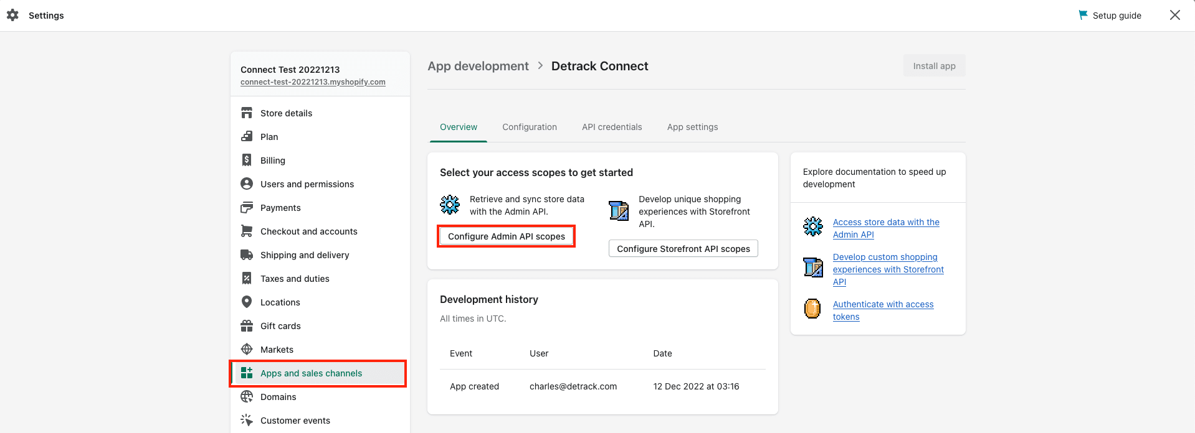Click the Shipping truck icon
The image size is (1195, 433).
click(247, 254)
